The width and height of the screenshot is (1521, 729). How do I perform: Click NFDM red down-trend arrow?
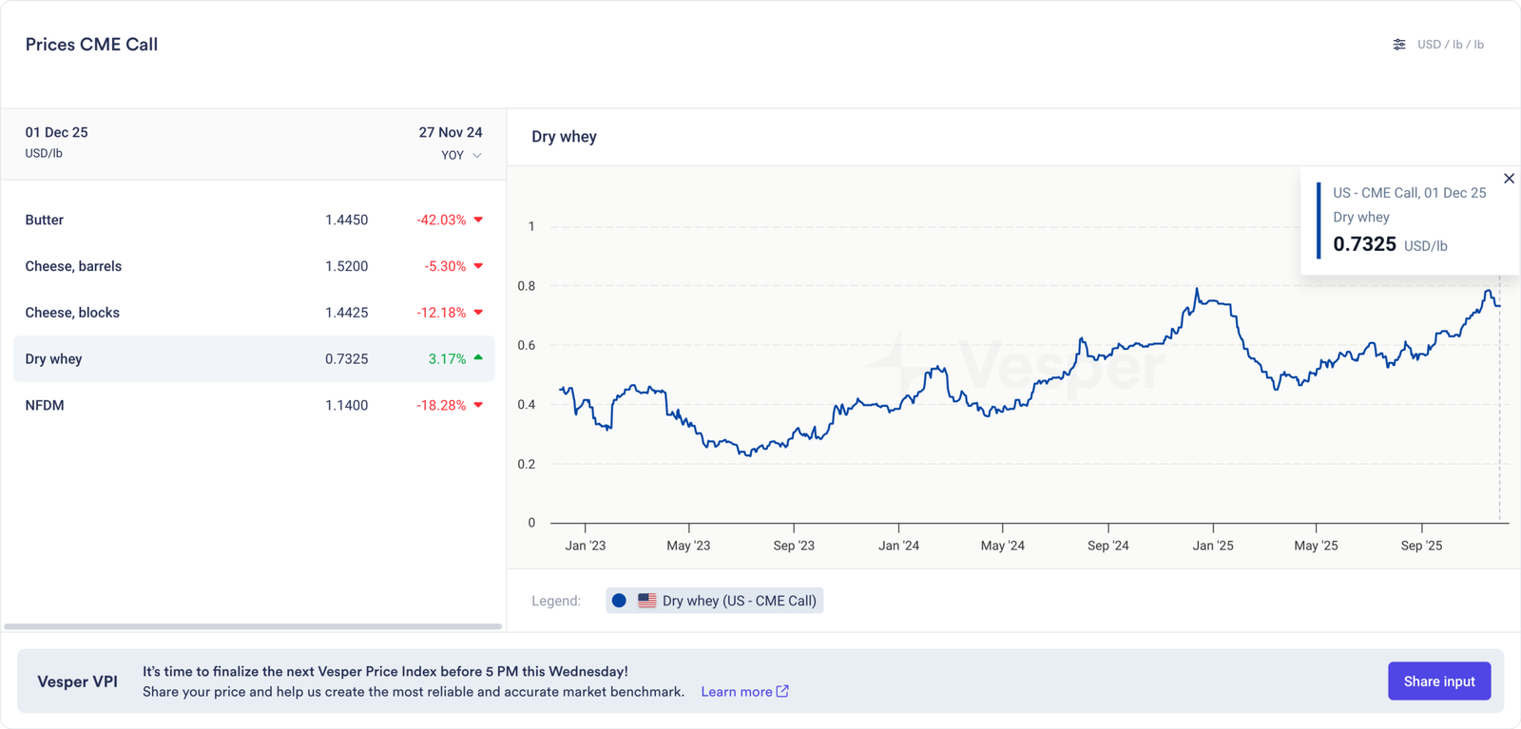478,405
